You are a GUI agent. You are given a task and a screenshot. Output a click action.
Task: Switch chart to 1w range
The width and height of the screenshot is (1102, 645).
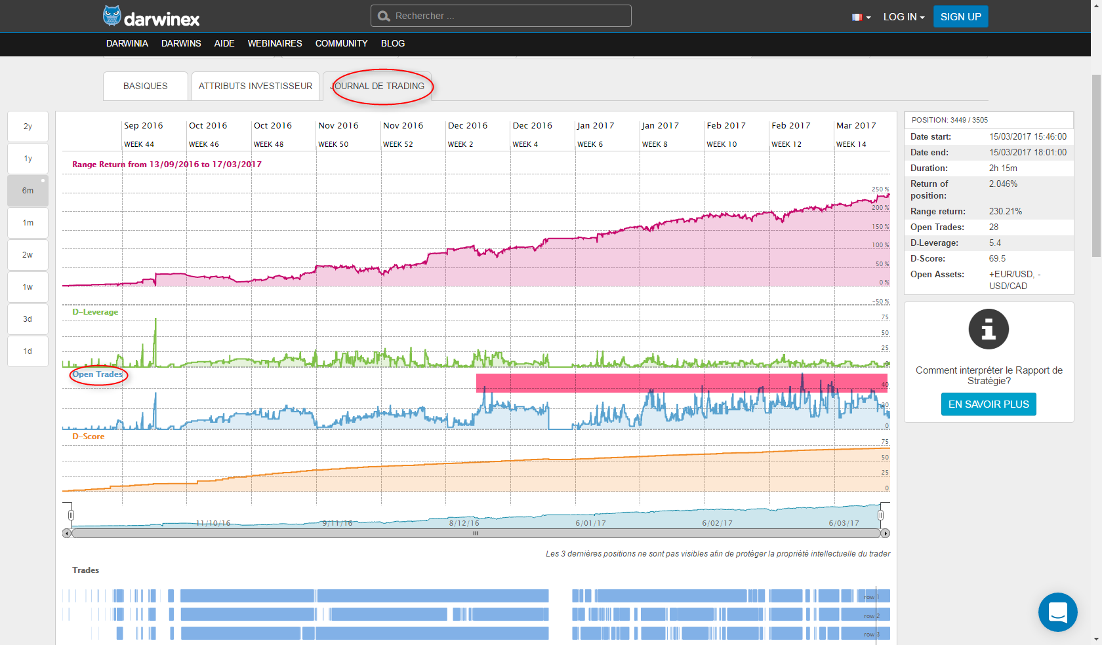click(x=28, y=287)
